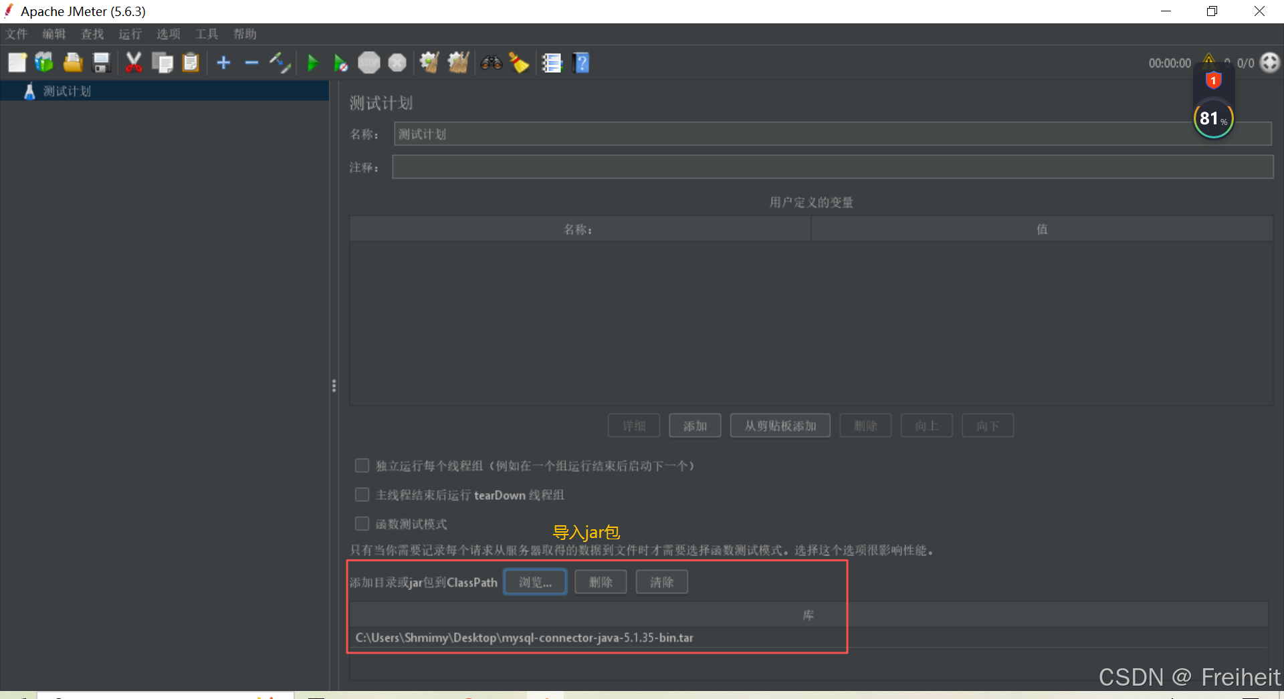Click the 详细 button
1284x699 pixels.
pos(634,426)
